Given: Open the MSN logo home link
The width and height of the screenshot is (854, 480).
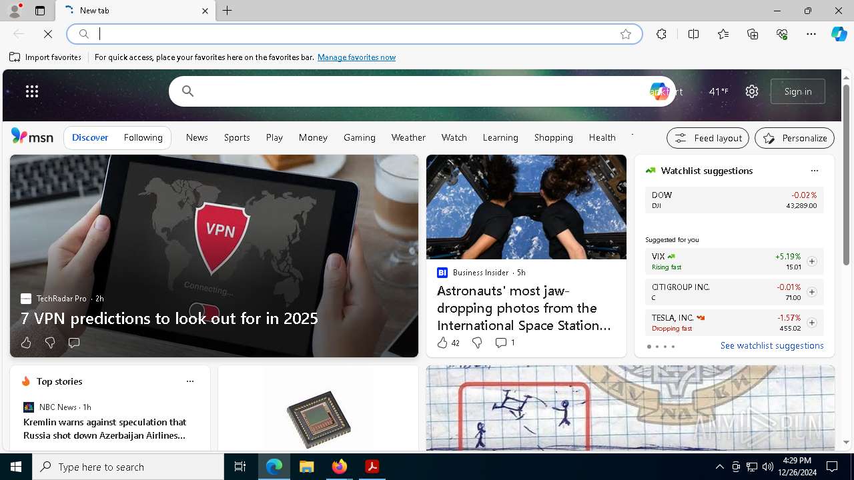Looking at the screenshot, I should [x=32, y=137].
